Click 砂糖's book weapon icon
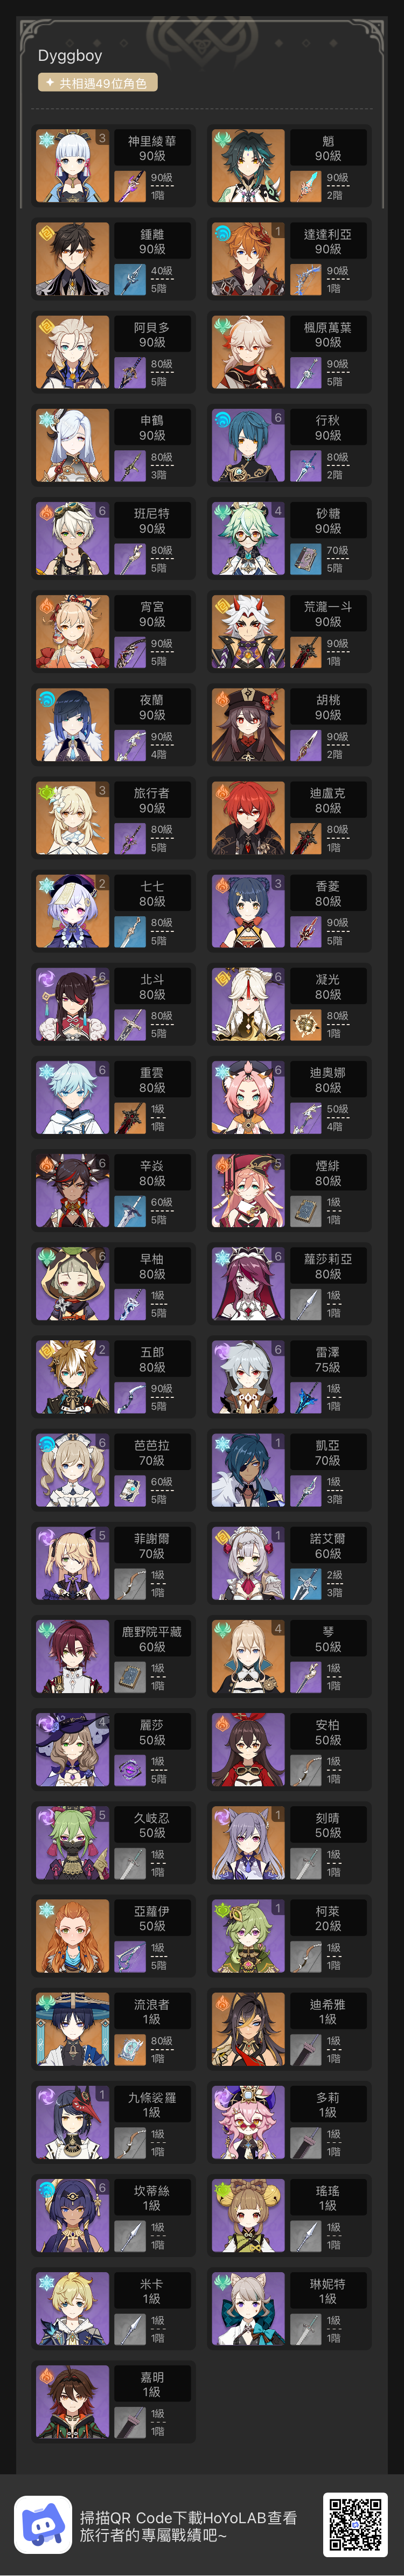Viewport: 404px width, 2576px height. tap(306, 558)
